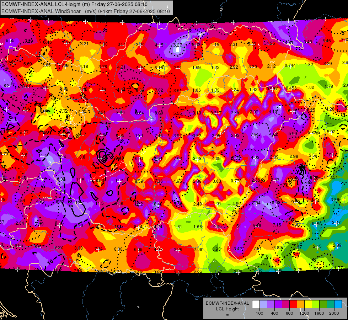Click the map value 2.24

click(234, 90)
